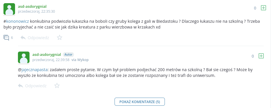The height and width of the screenshot is (108, 271).
Task: Open the comments bubble icon showing 6
Action: tap(6, 38)
